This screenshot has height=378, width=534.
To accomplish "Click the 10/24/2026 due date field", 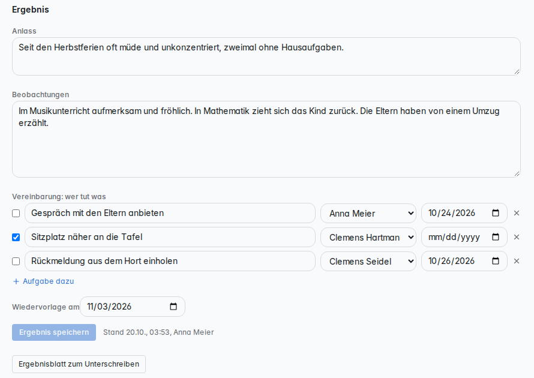I will tap(464, 213).
